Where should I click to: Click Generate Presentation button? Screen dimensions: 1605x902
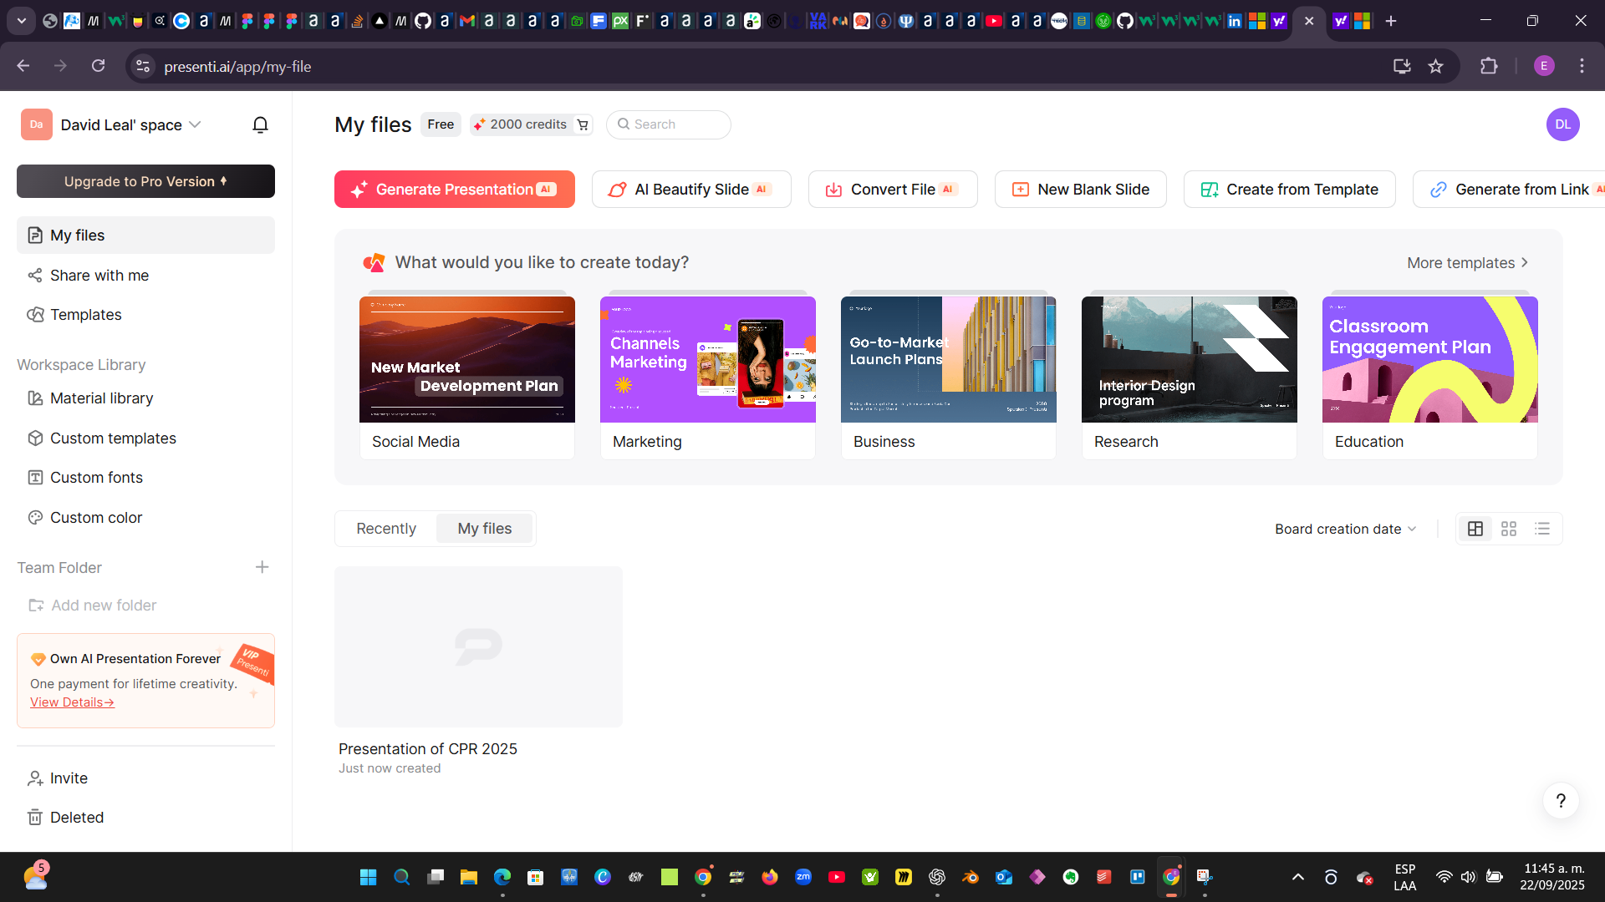[x=454, y=190]
